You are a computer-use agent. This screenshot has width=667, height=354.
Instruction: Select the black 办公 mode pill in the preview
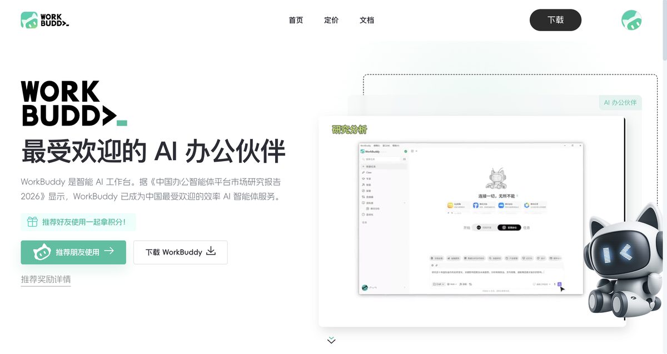pos(509,227)
